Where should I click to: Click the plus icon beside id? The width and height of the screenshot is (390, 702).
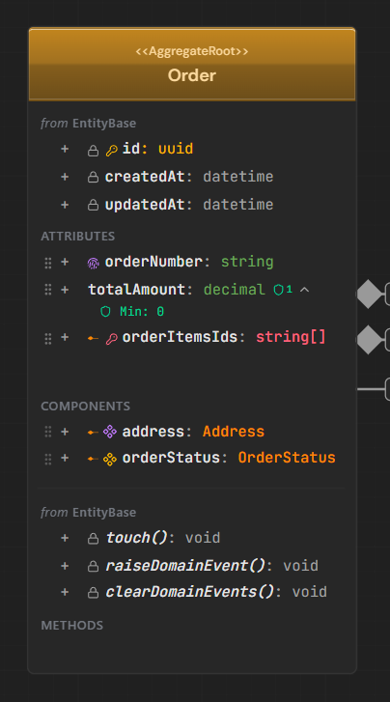[65, 149]
